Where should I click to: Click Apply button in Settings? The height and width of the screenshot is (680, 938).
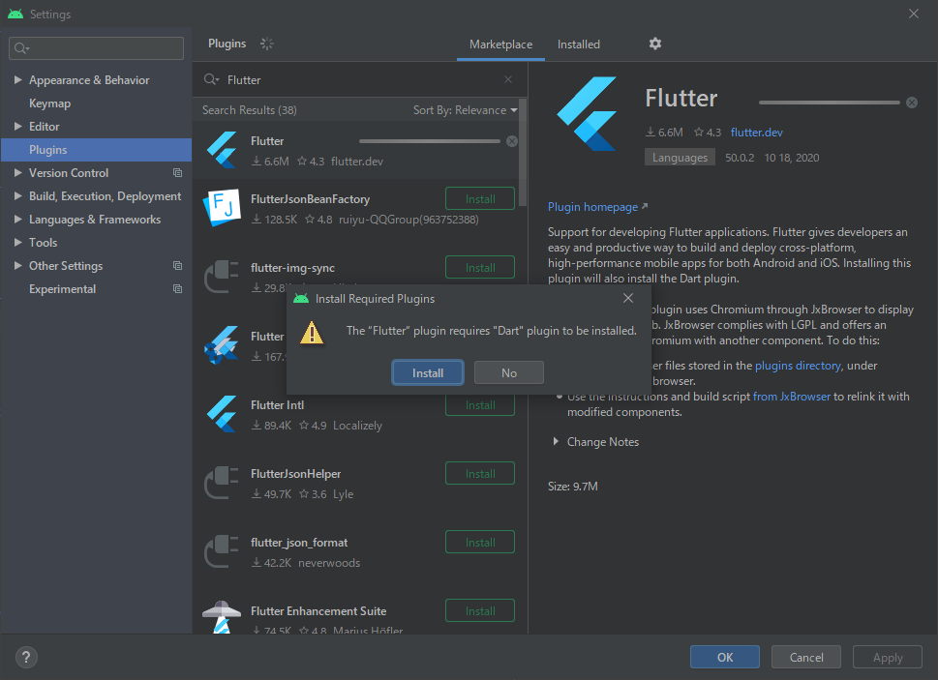[x=888, y=658]
